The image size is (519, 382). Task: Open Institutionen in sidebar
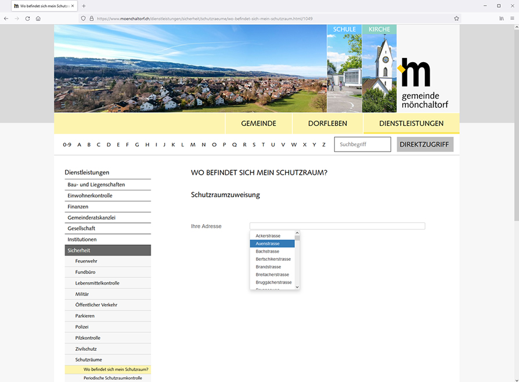[x=108, y=239]
